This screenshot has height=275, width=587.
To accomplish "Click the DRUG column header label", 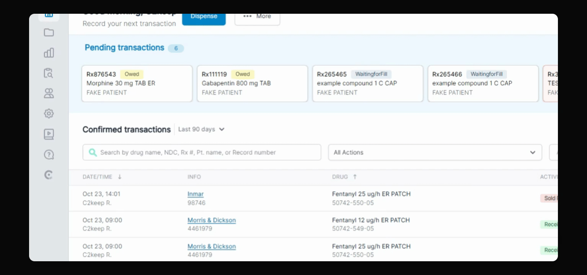I will (x=340, y=177).
